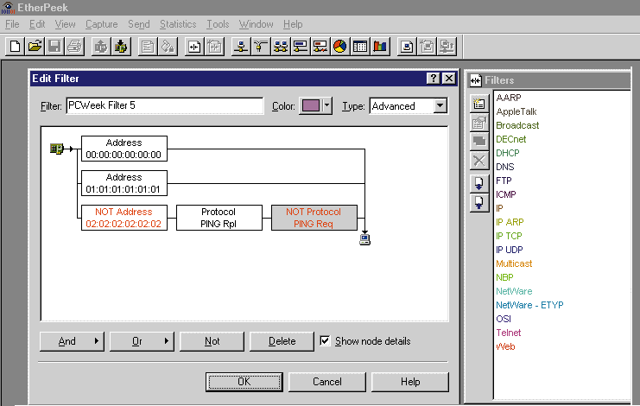
Task: Select the Address 01:01:01:01:01:01 node
Action: [x=124, y=183]
